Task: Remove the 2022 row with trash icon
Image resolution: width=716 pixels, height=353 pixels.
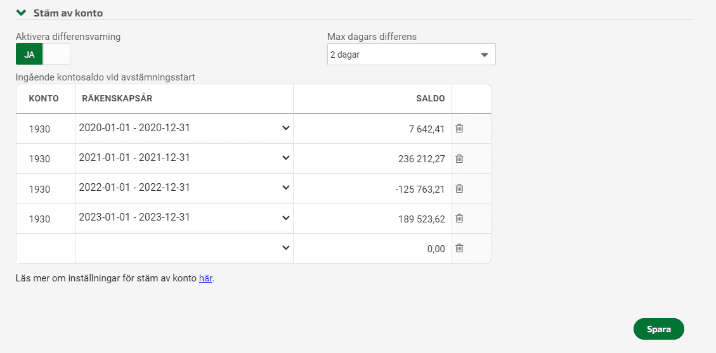Action: click(x=459, y=188)
